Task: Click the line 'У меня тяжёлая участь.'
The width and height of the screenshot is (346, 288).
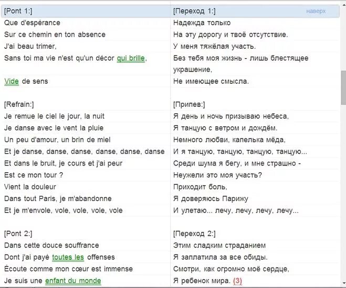Action: [215, 46]
